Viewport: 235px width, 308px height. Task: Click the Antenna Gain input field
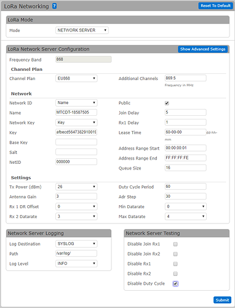(76, 197)
